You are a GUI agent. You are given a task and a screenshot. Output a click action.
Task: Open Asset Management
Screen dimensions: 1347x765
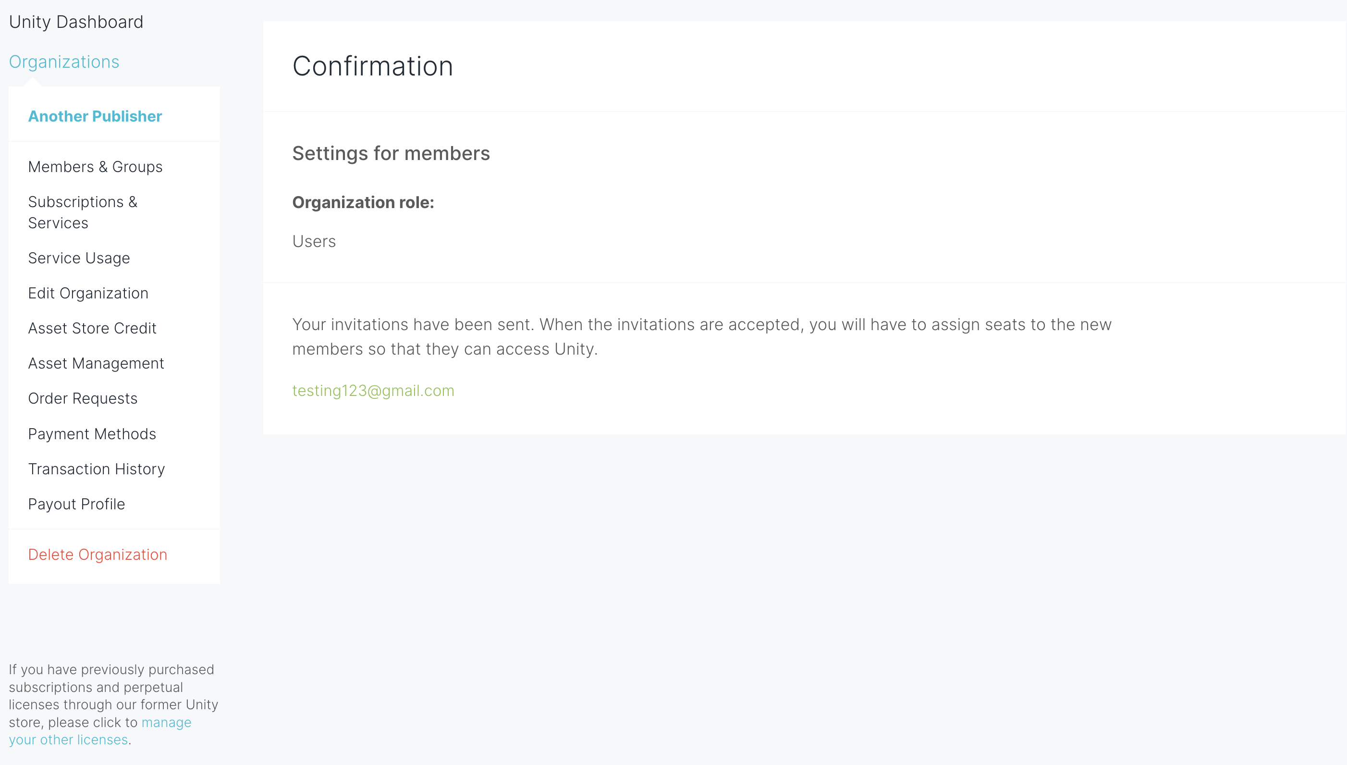tap(96, 364)
